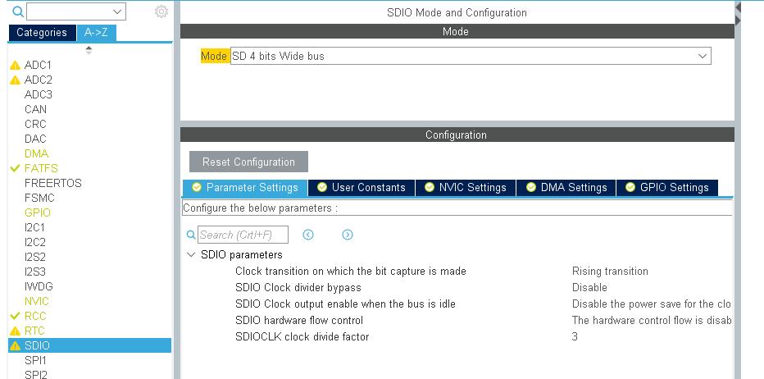Screen dimensions: 764x379
Task: Click the search magnifier icon in sidebar
Action: 17,11
